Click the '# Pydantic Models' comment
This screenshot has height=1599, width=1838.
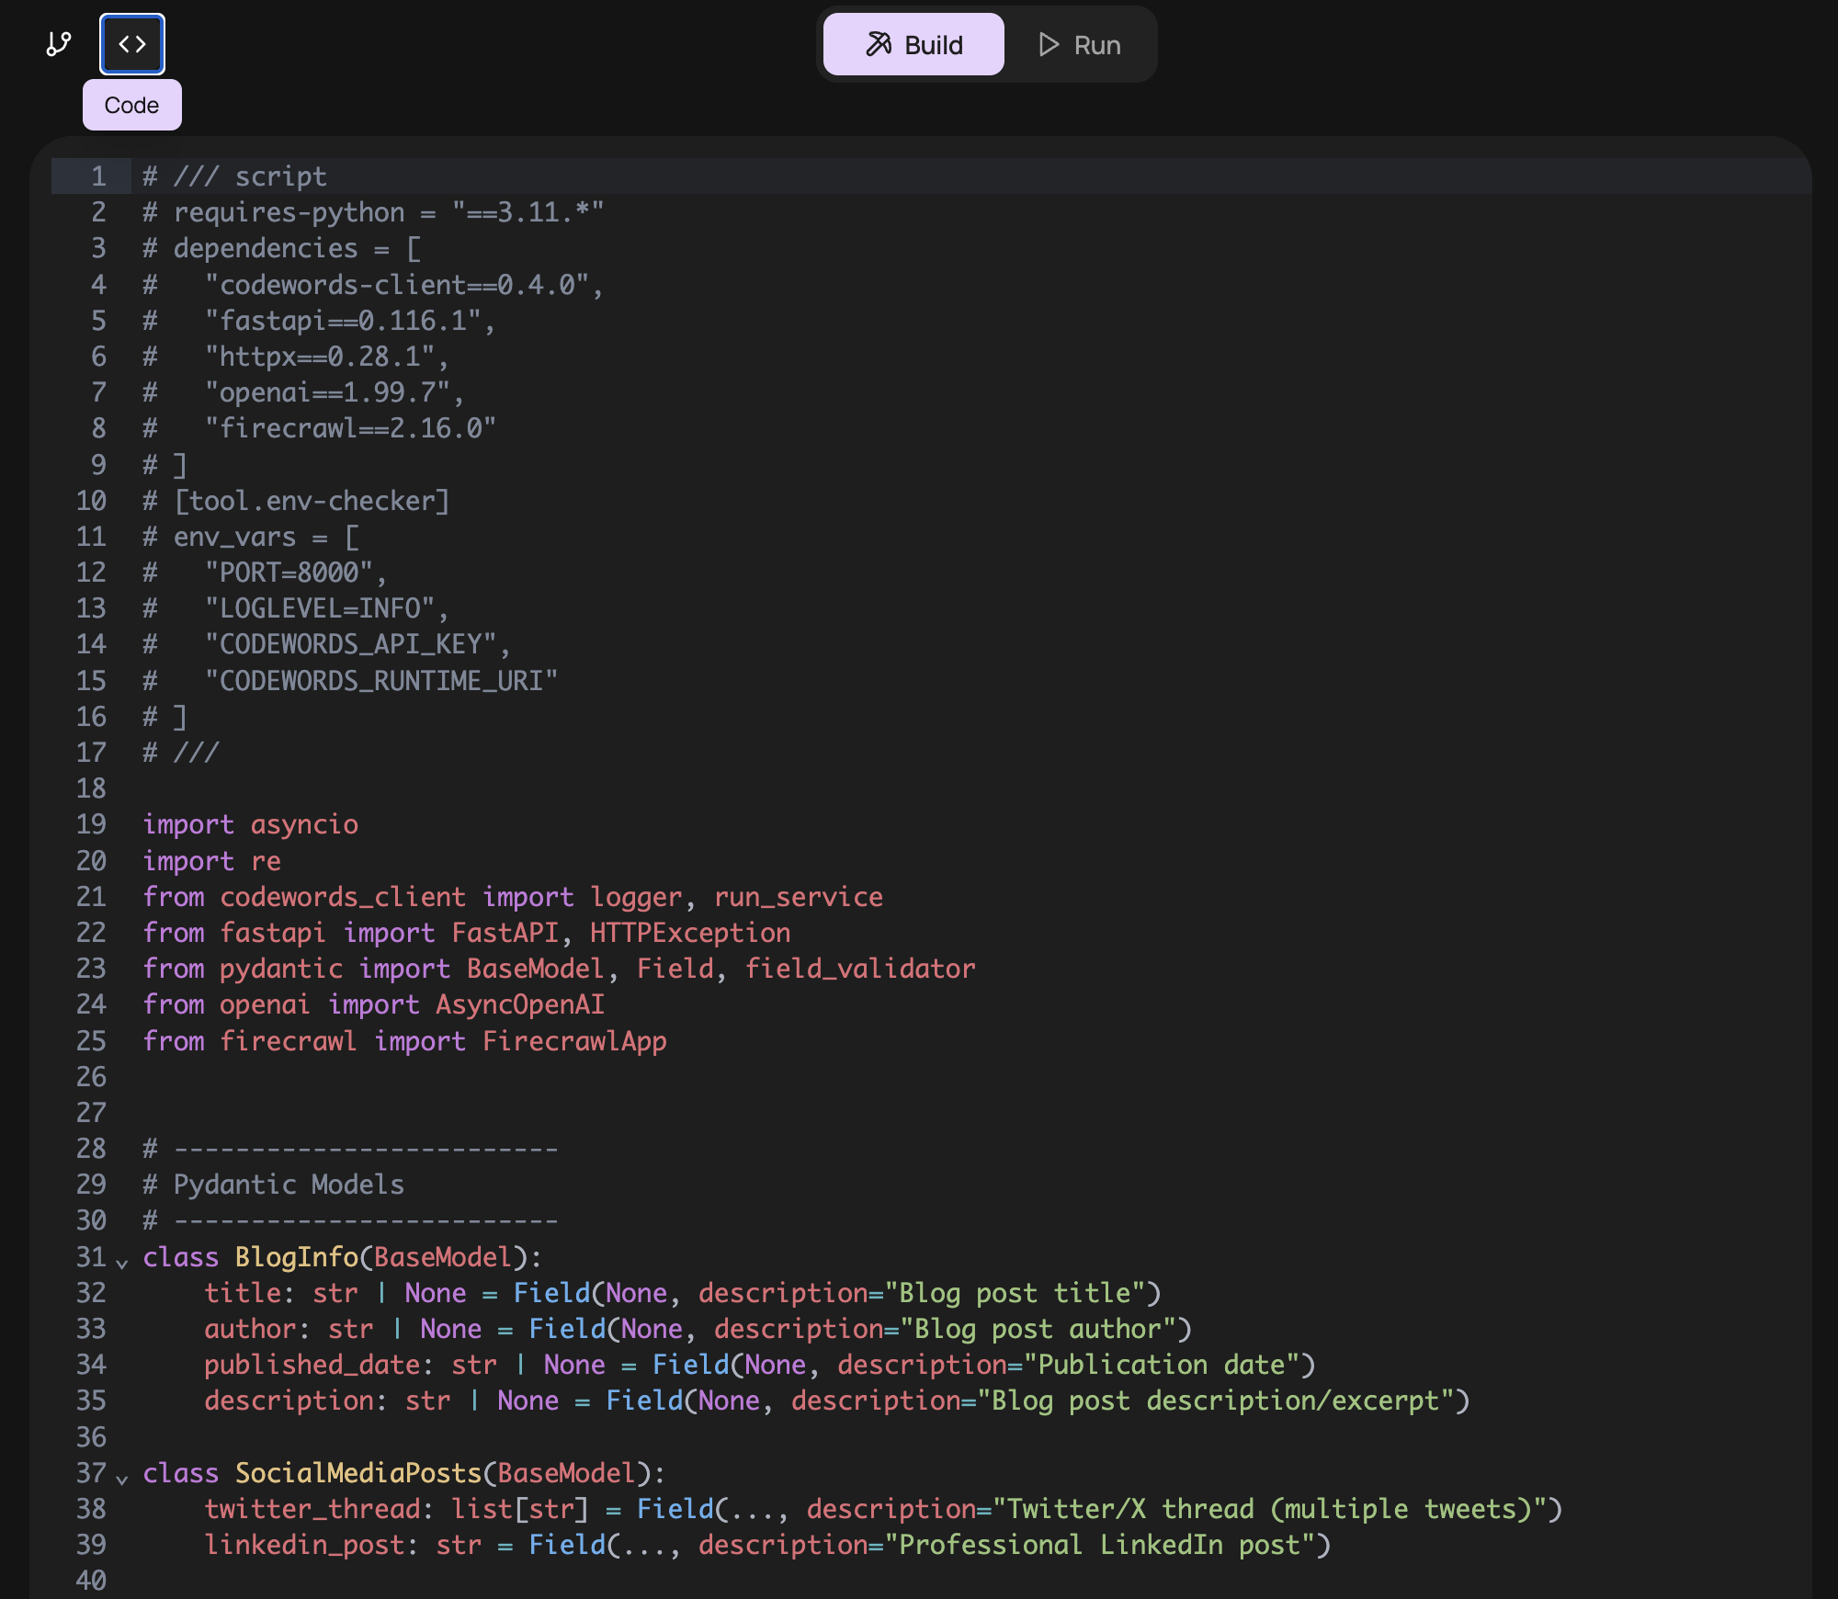273,1185
